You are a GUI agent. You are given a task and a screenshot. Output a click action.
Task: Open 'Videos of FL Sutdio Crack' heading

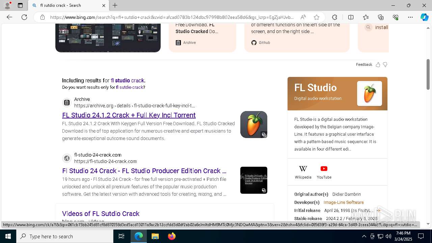click(101, 214)
